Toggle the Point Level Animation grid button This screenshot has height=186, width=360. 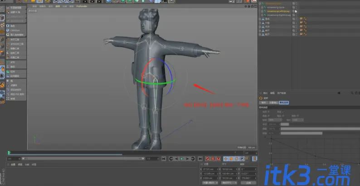point(247,159)
